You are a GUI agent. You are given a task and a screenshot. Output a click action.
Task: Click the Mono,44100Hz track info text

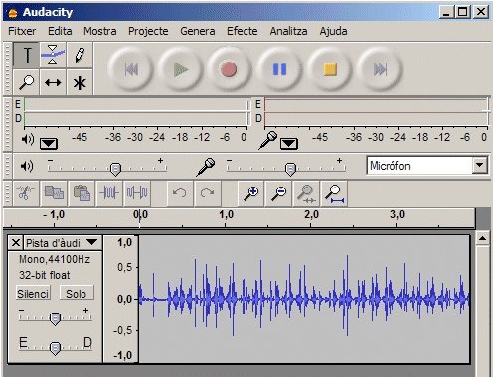[55, 259]
